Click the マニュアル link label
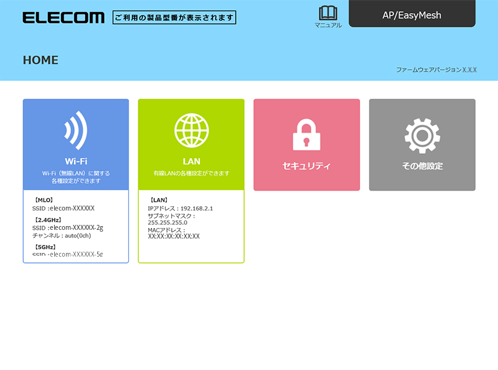 (x=328, y=25)
